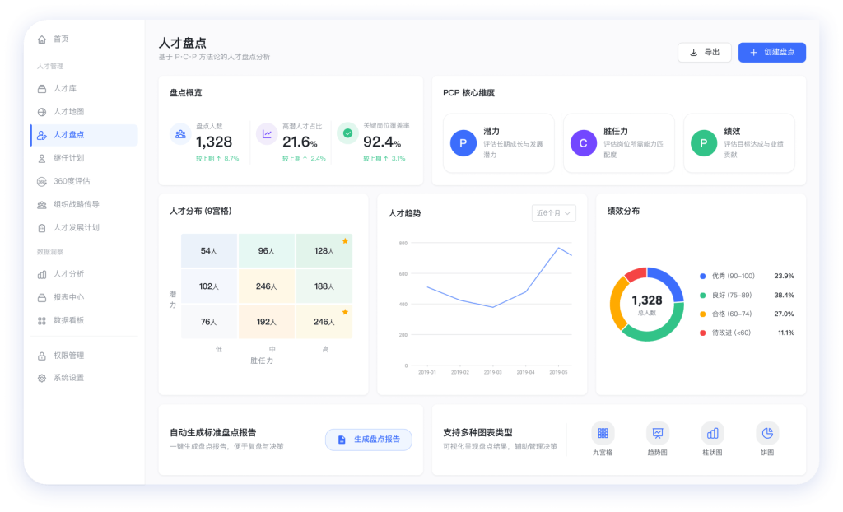Click the 2019-03 axis label
The image size is (843, 512).
click(x=492, y=372)
